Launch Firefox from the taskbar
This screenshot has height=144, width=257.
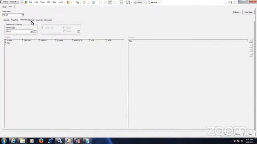pos(41,141)
